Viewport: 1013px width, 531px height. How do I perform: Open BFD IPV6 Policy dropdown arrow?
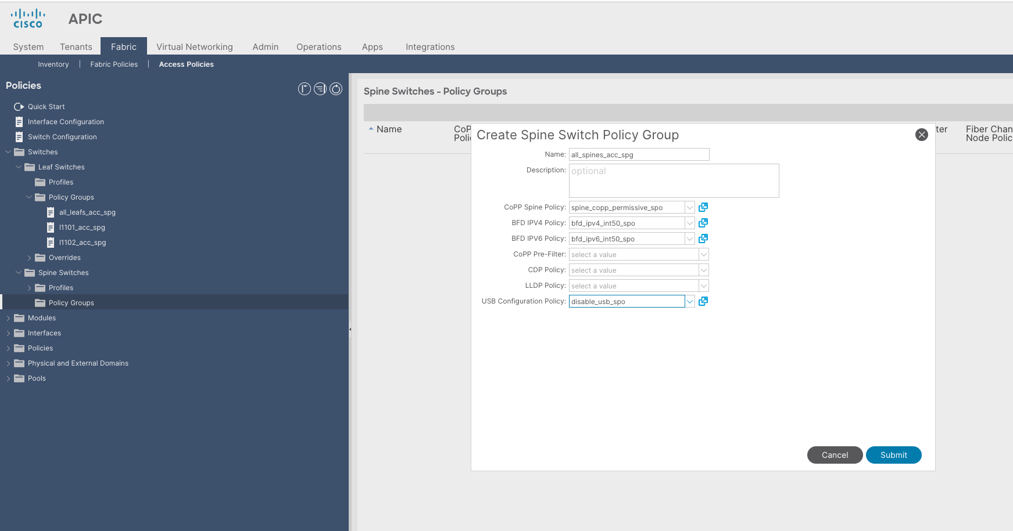pos(690,239)
